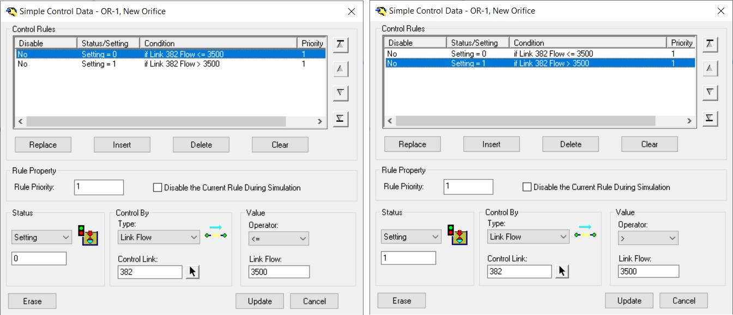Open the Type dropdown showing Link Flow
733x315 pixels.
pos(159,237)
